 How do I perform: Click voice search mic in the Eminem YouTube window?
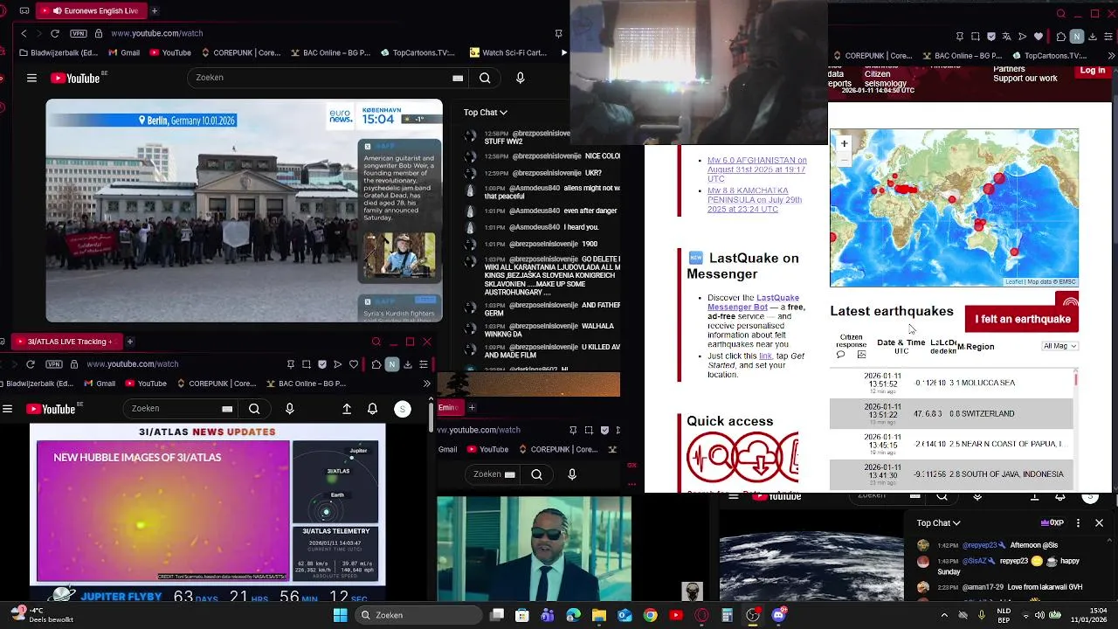pyautogui.click(x=572, y=474)
